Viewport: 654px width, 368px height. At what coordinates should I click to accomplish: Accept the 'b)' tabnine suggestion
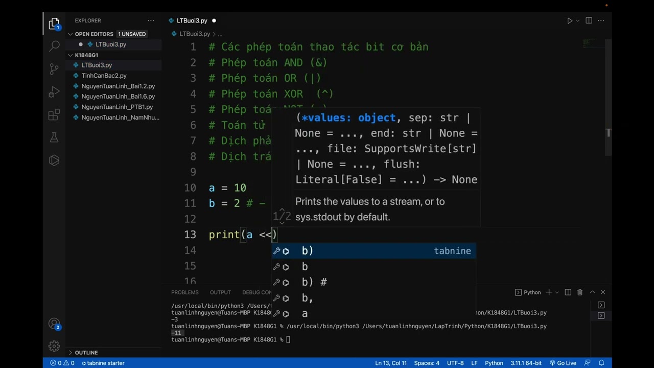pos(373,251)
